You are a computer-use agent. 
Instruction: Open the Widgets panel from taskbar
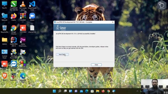[71, 91]
